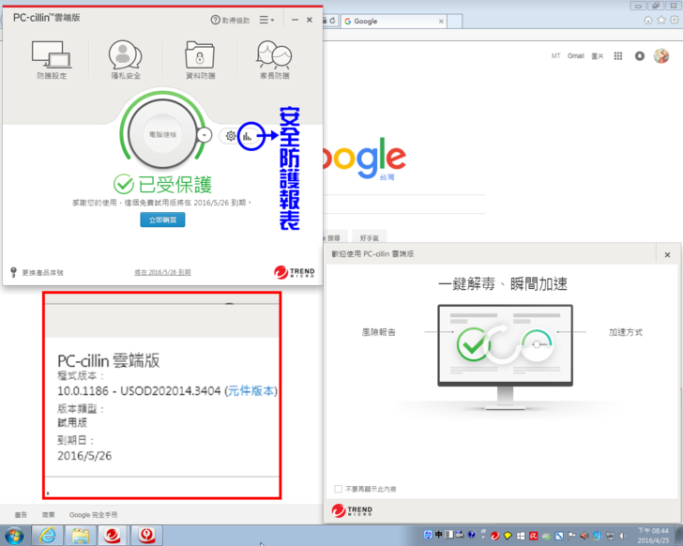Open File Explorer from taskbar
The image size is (683, 546).
(80, 535)
